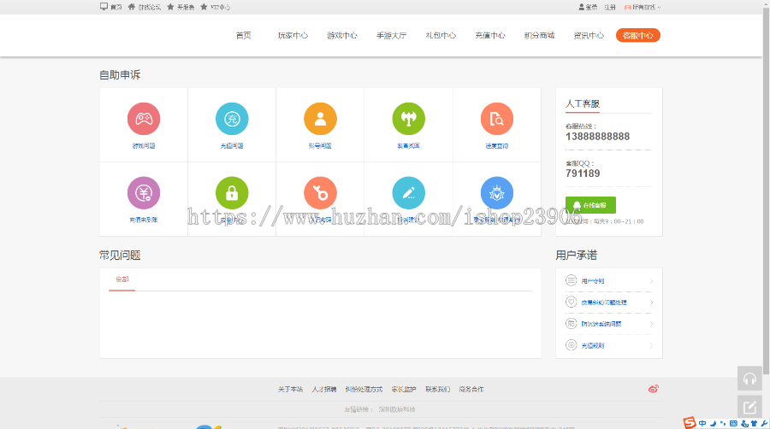Viewport: 770px width, 429px height.
Task: Click the moon icon in the IME bar
Action: click(713, 423)
